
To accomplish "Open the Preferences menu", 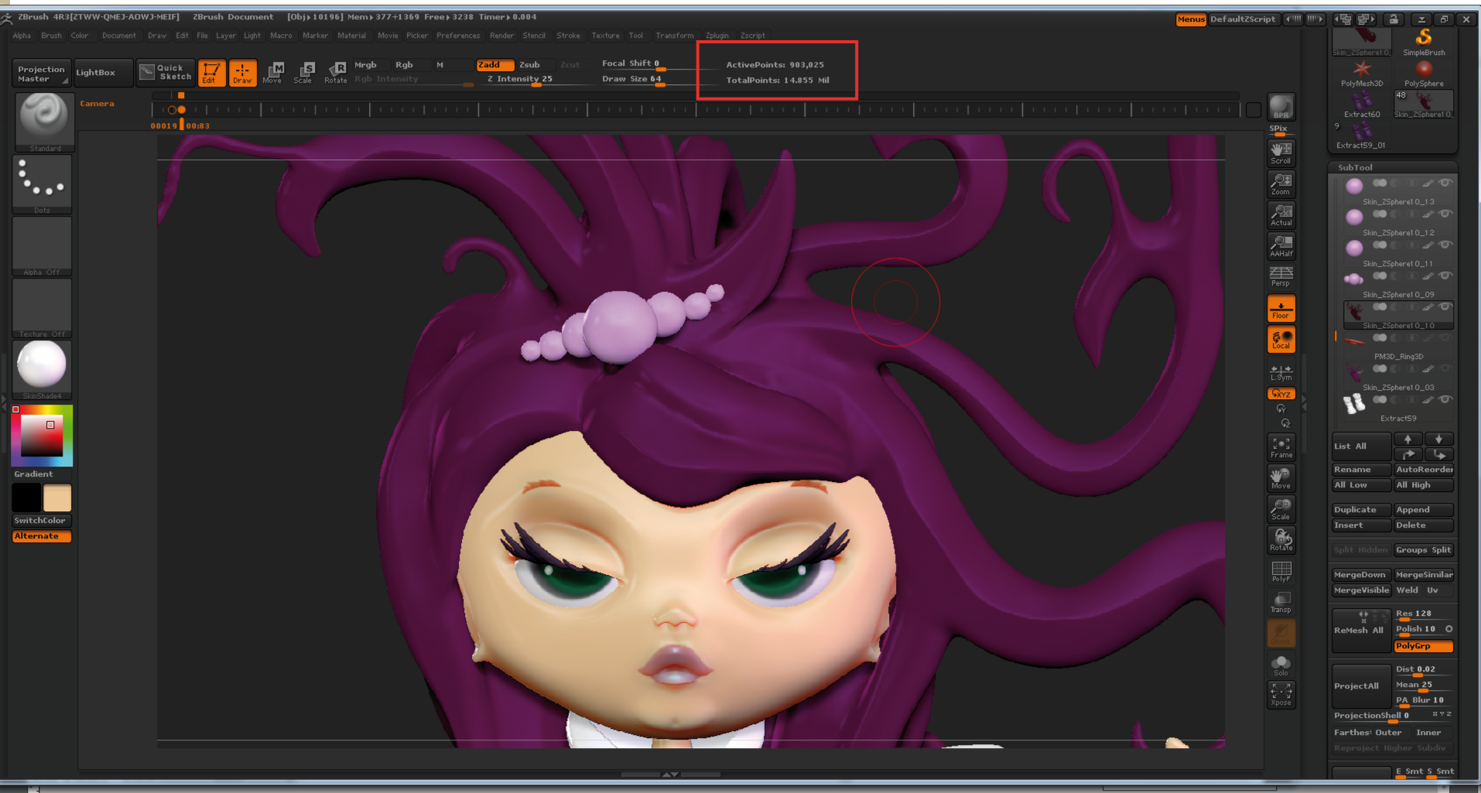I will [458, 36].
